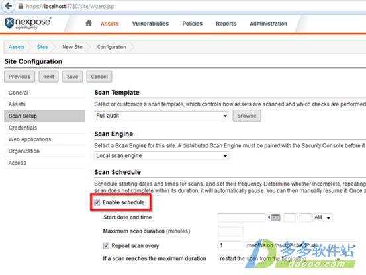Toggle the Enable schedule checkbox
Image resolution: width=366 pixels, height=275 pixels.
pyautogui.click(x=97, y=202)
